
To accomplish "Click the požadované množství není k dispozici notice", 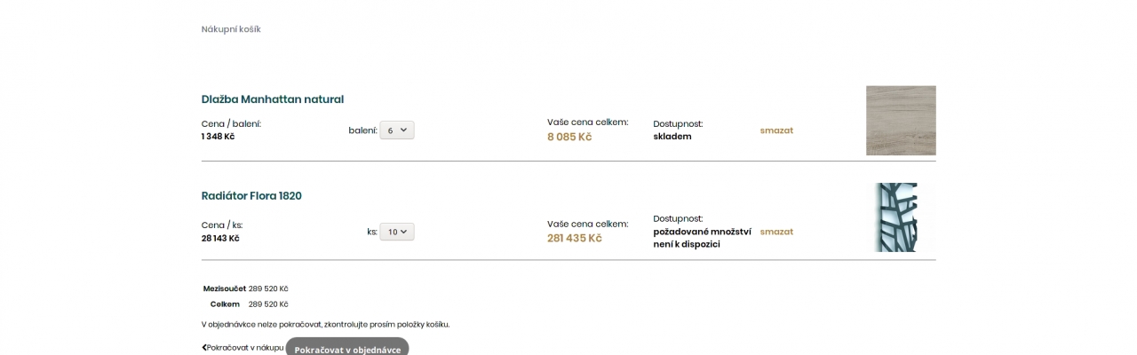I will (702, 238).
